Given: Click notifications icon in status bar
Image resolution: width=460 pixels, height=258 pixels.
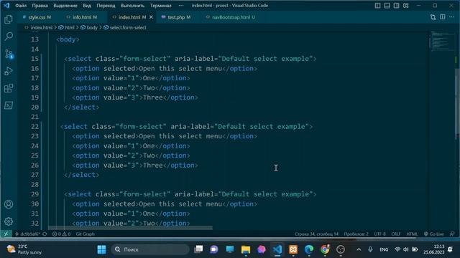Looking at the screenshot, I should (452, 234).
